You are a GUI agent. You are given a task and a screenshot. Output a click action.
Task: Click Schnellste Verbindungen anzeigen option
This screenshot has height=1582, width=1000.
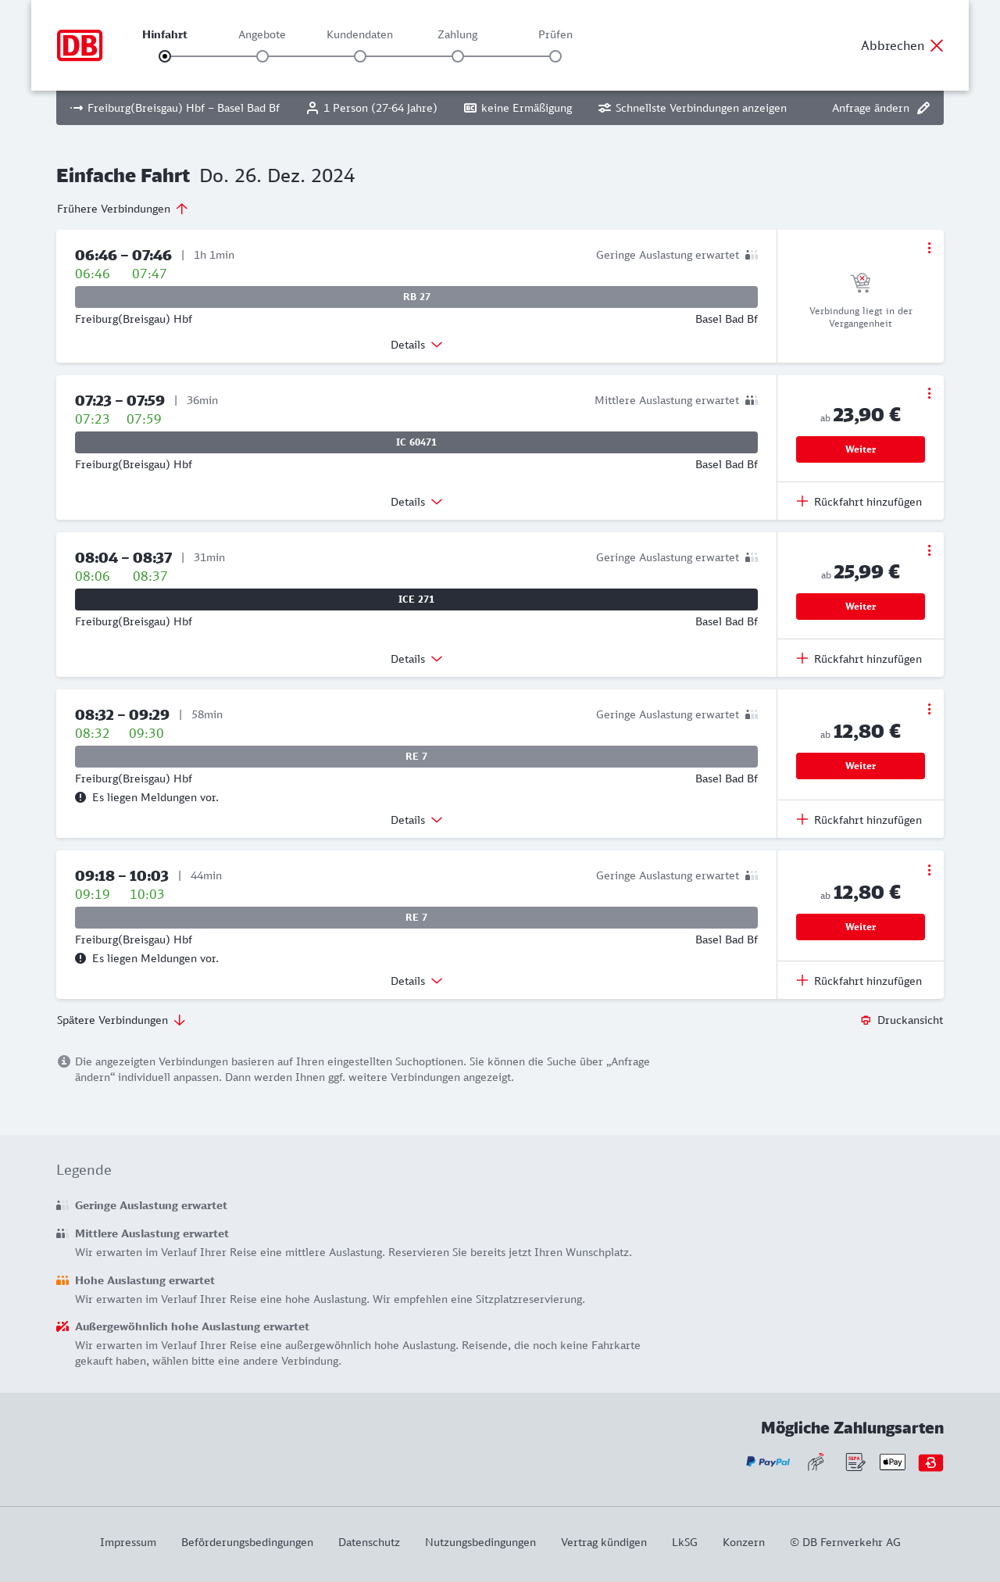pyautogui.click(x=692, y=108)
